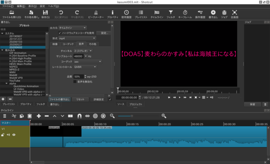Image resolution: width=270 pixels, height=164 pixels.
Task: Toggle タイムライン panel toolbar icon
Action: click(x=157, y=14)
